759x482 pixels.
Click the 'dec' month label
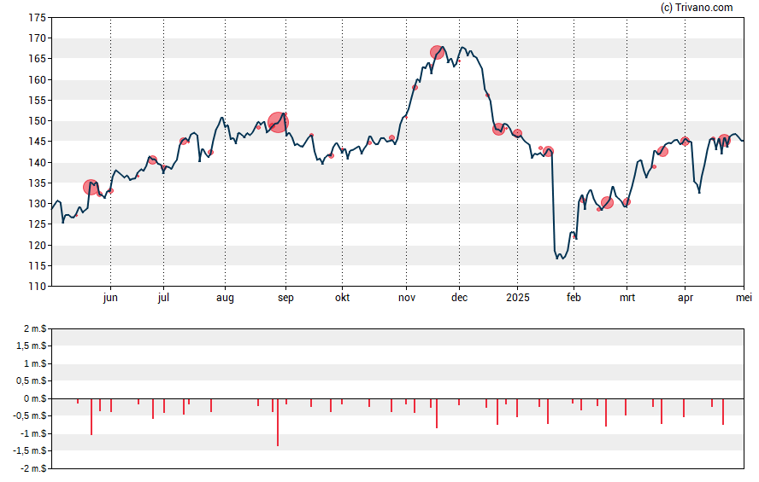(x=459, y=298)
